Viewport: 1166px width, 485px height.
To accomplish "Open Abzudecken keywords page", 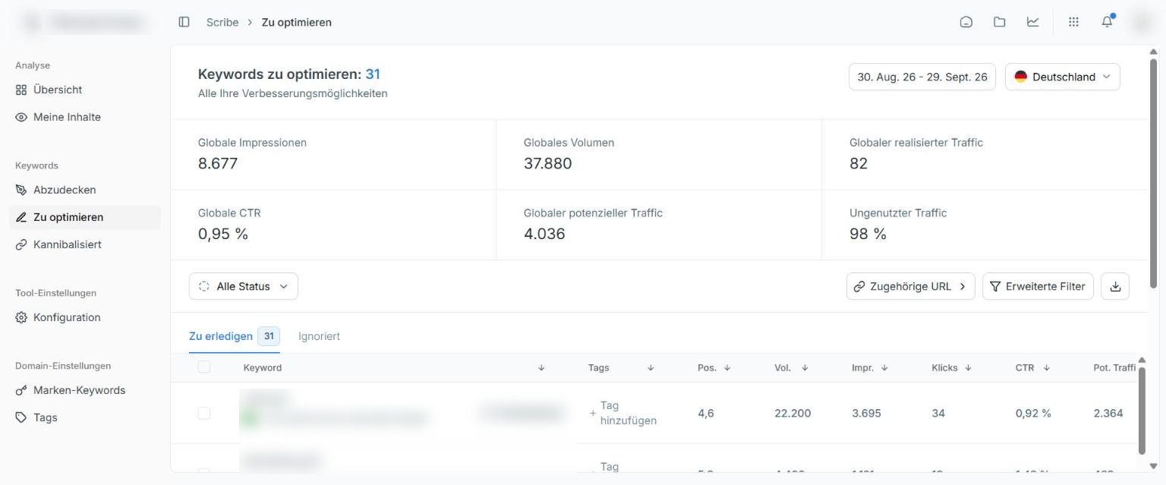I will point(85,190).
